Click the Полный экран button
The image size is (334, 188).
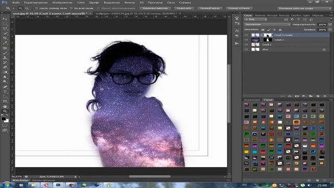[x=210, y=8]
